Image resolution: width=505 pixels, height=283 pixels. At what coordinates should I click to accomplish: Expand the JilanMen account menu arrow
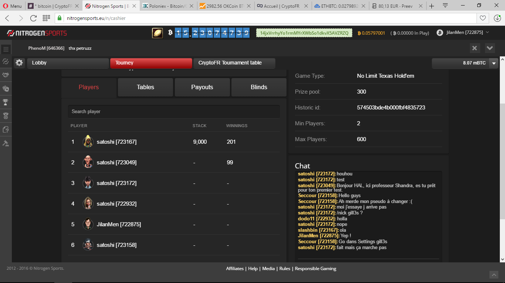(487, 32)
